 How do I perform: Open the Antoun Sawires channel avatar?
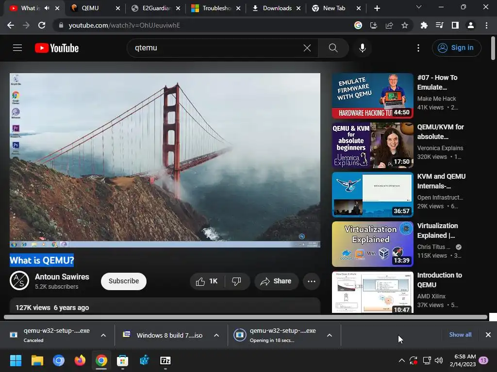(19, 280)
